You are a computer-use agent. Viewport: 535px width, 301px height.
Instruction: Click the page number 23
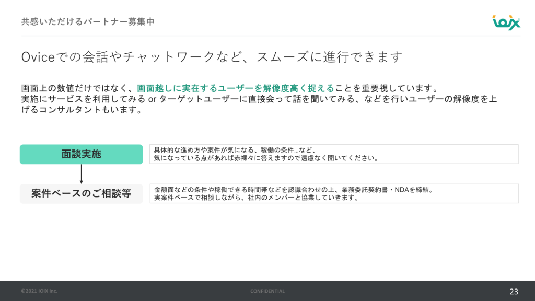(x=514, y=292)
